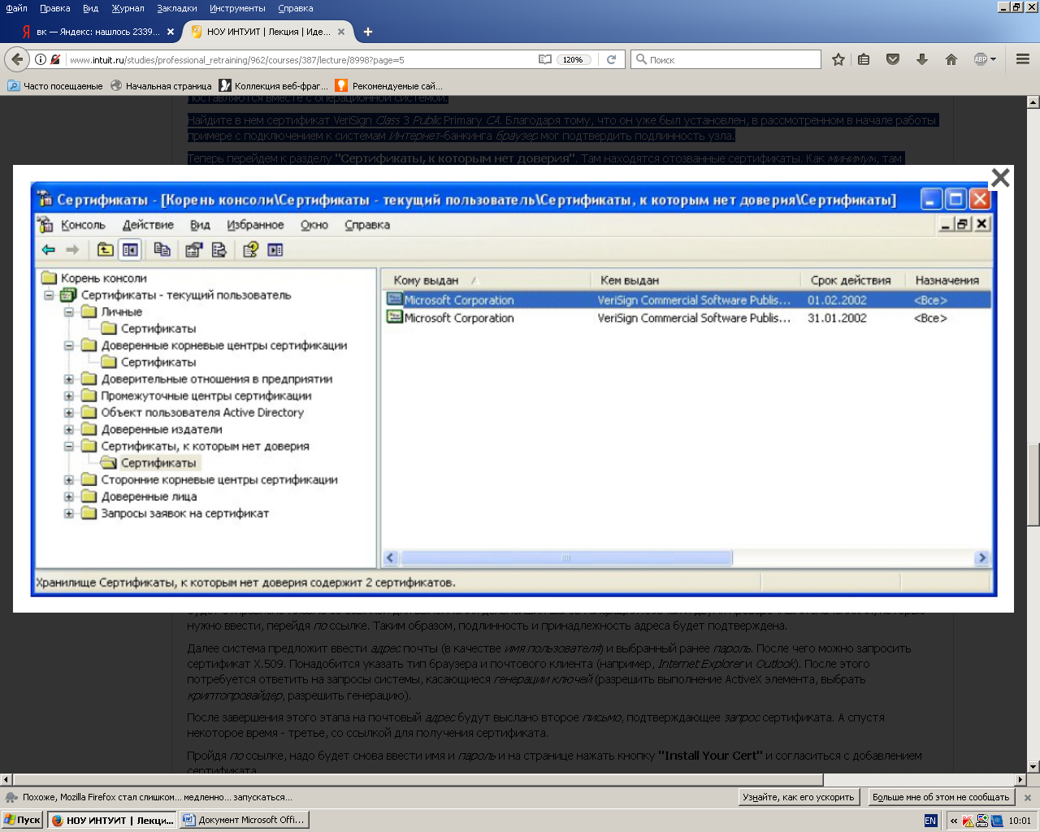
Task: Reload the current page
Action: pos(612,59)
